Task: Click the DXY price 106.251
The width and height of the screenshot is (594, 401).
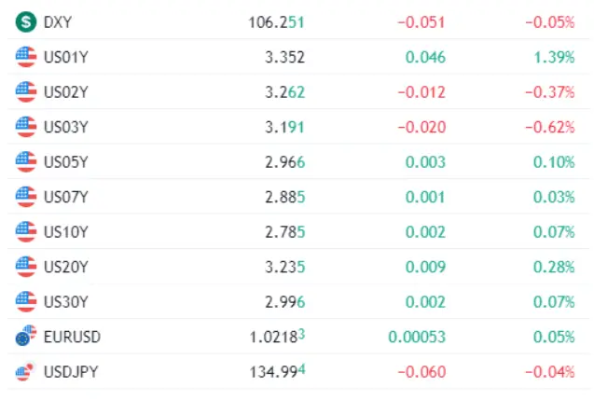Action: coord(276,22)
